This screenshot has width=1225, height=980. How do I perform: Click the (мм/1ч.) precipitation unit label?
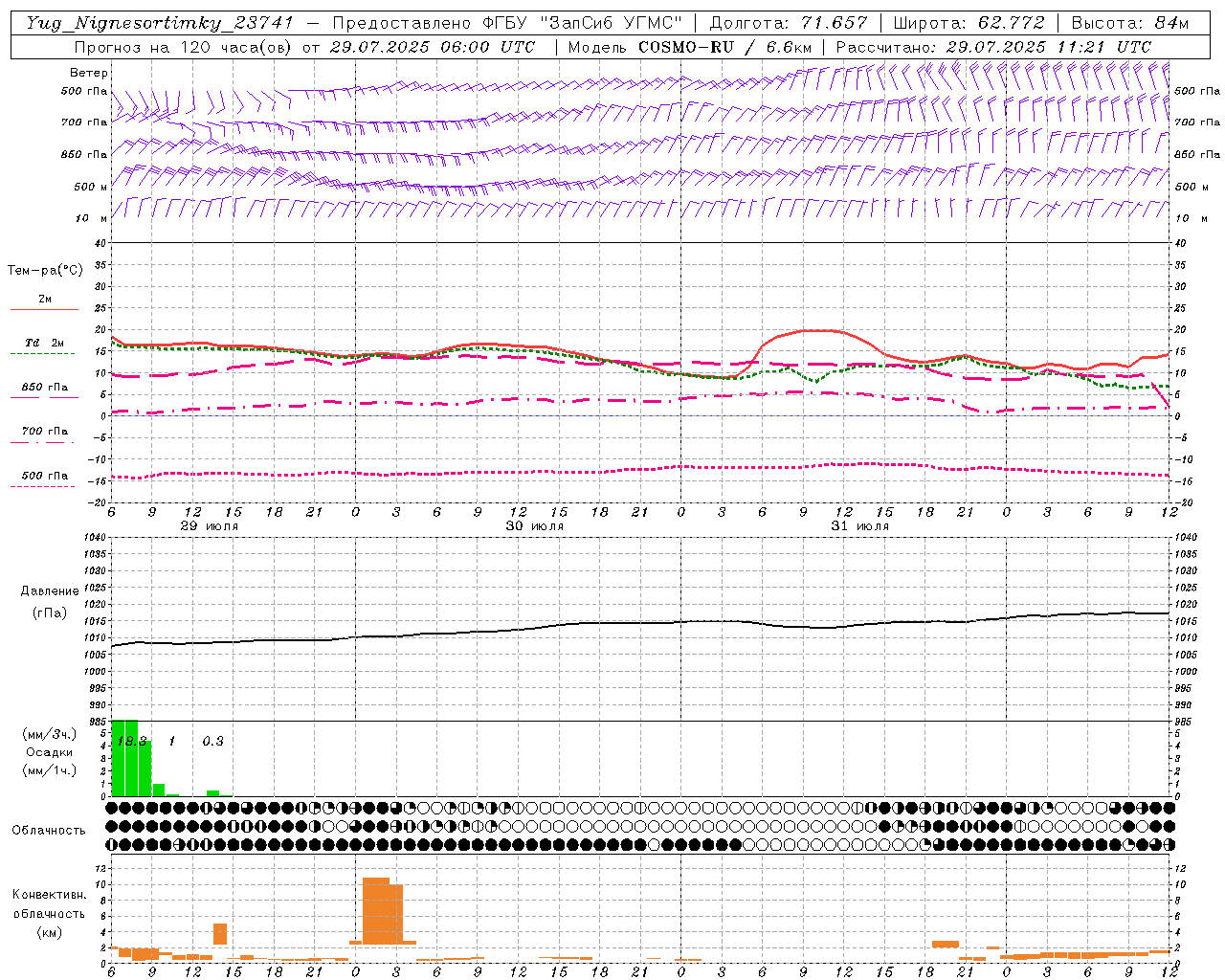point(50,770)
